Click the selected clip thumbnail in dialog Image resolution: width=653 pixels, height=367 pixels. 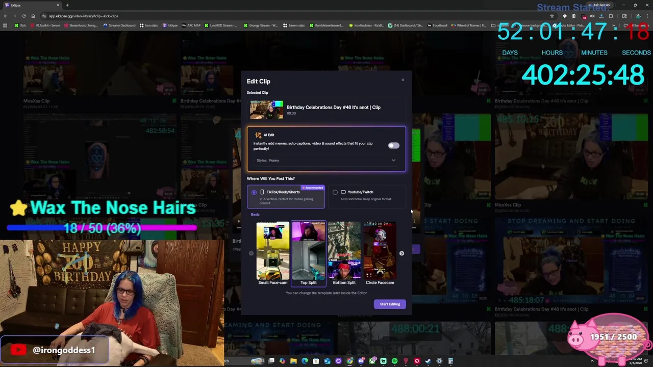point(266,110)
